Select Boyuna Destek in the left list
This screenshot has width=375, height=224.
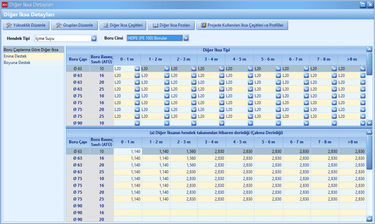pos(17,63)
